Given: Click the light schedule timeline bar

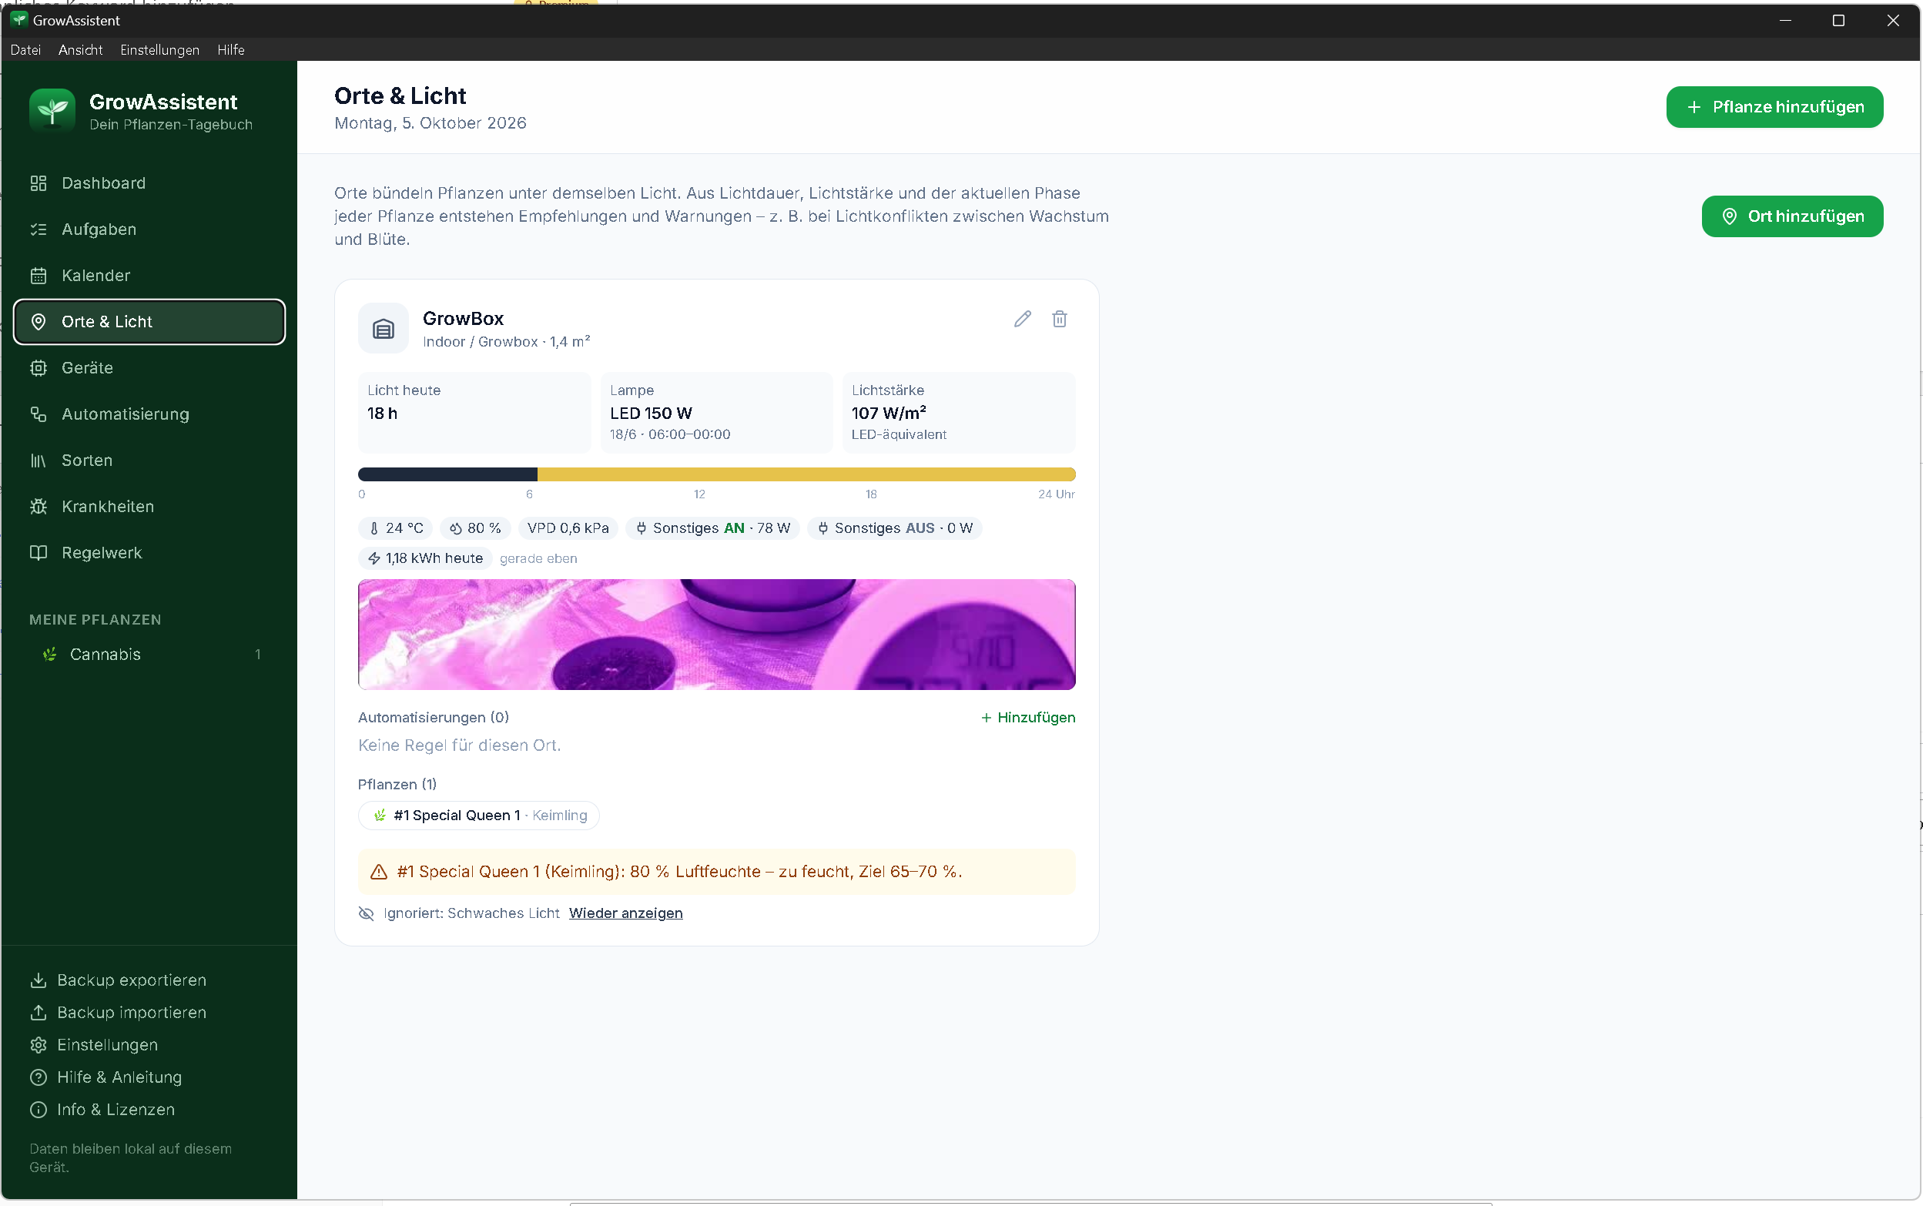Looking at the screenshot, I should (717, 474).
